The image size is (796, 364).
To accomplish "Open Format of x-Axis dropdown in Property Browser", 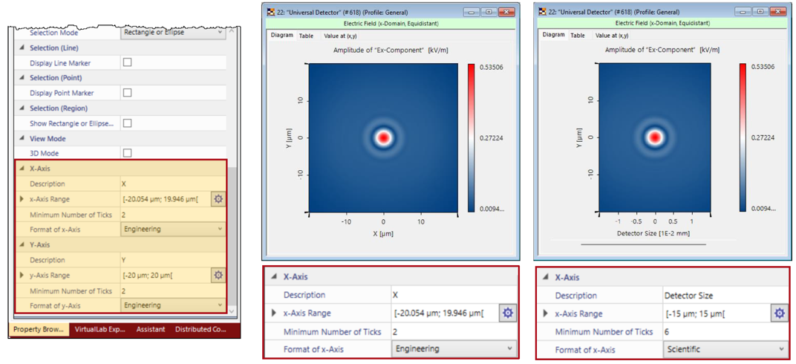I will click(x=173, y=229).
